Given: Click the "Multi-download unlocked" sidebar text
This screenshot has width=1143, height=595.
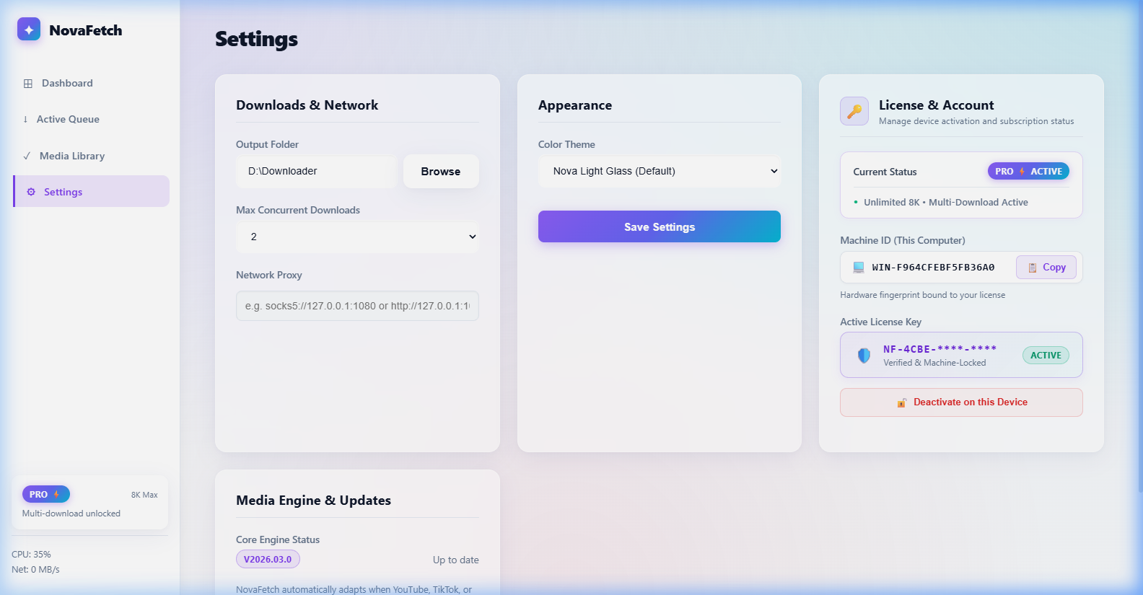Looking at the screenshot, I should (71, 514).
